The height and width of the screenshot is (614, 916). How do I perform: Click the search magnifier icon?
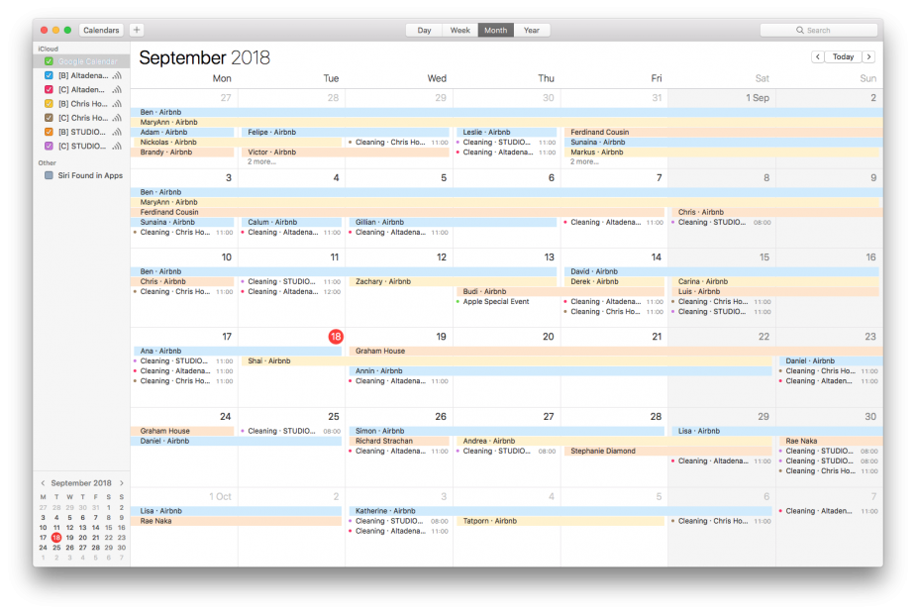pyautogui.click(x=800, y=30)
